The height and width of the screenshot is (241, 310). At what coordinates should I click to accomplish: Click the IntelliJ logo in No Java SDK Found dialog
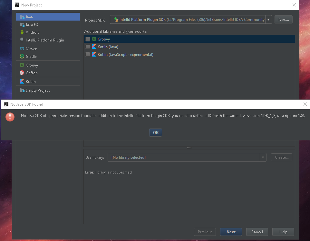[6, 104]
